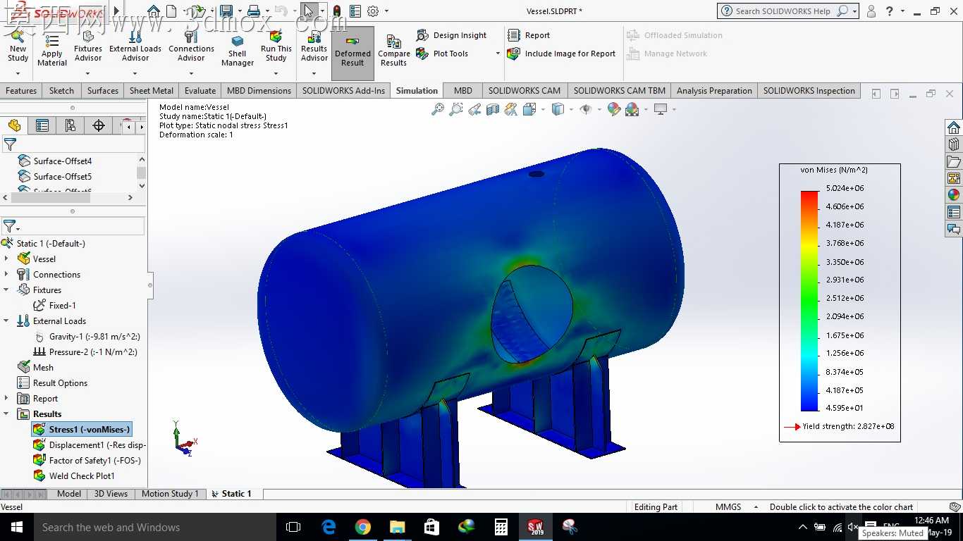This screenshot has height=541, width=963.
Task: Open the New Study tool
Action: click(18, 46)
